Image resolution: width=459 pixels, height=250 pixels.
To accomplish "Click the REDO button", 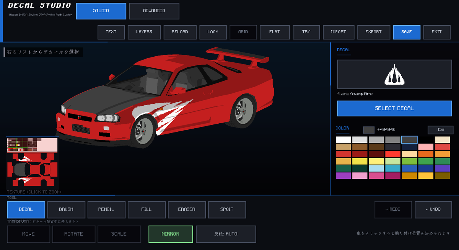I will (393, 209).
